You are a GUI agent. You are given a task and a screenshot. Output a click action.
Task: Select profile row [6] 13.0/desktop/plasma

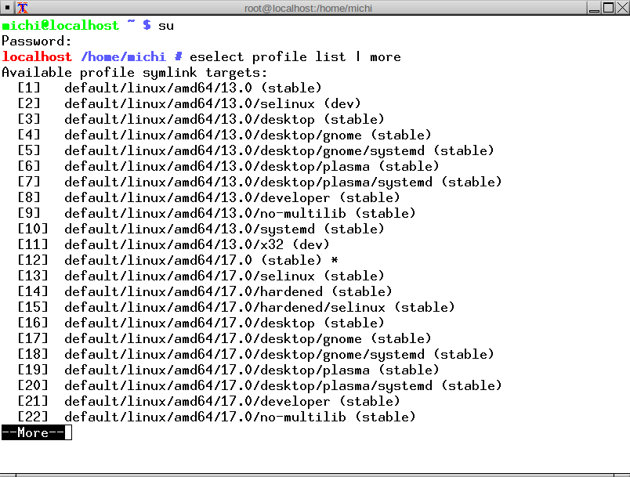point(229,167)
